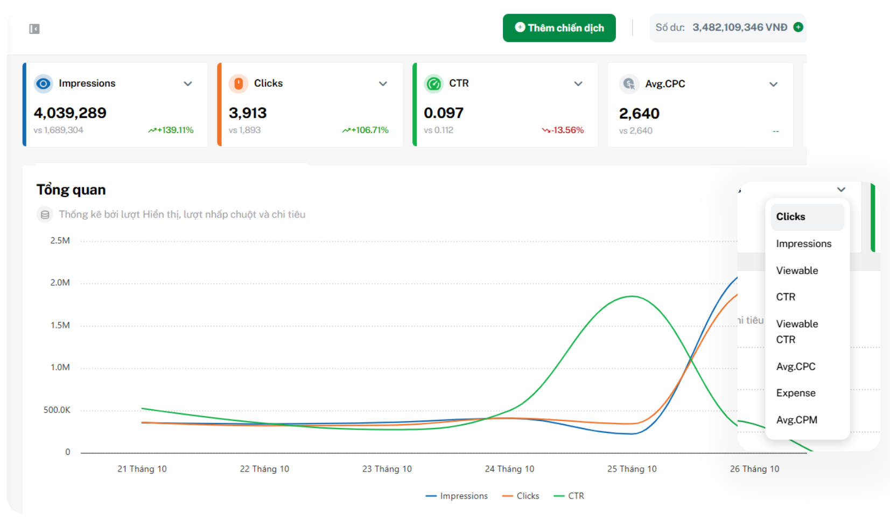Toggle the Clicks series in the chart legend
The image size is (890, 519).
click(x=520, y=496)
